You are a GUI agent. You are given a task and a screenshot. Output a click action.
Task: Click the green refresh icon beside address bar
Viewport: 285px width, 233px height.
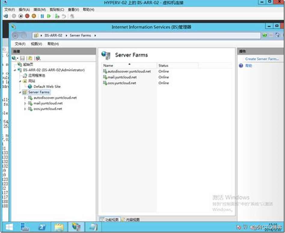pyautogui.click(x=265, y=35)
